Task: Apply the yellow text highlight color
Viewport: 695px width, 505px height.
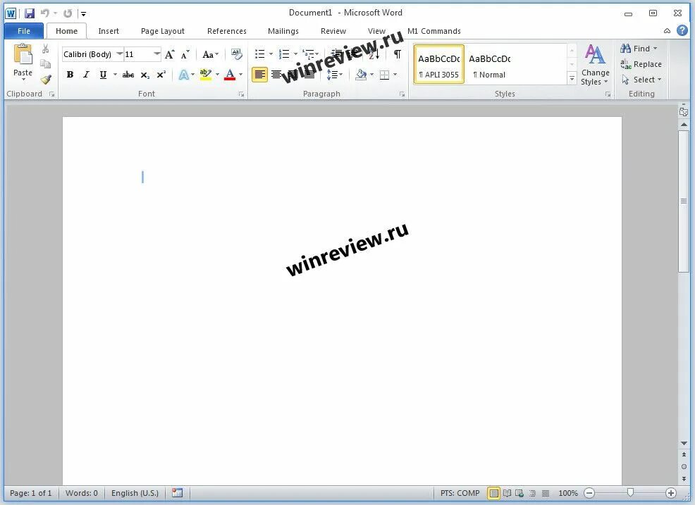Action: 206,75
